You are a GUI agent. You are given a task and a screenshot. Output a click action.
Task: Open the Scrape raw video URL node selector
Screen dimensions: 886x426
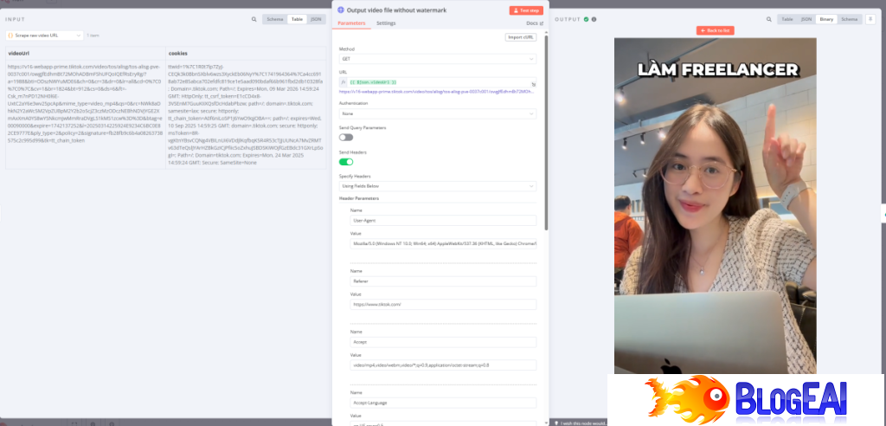[x=44, y=35]
